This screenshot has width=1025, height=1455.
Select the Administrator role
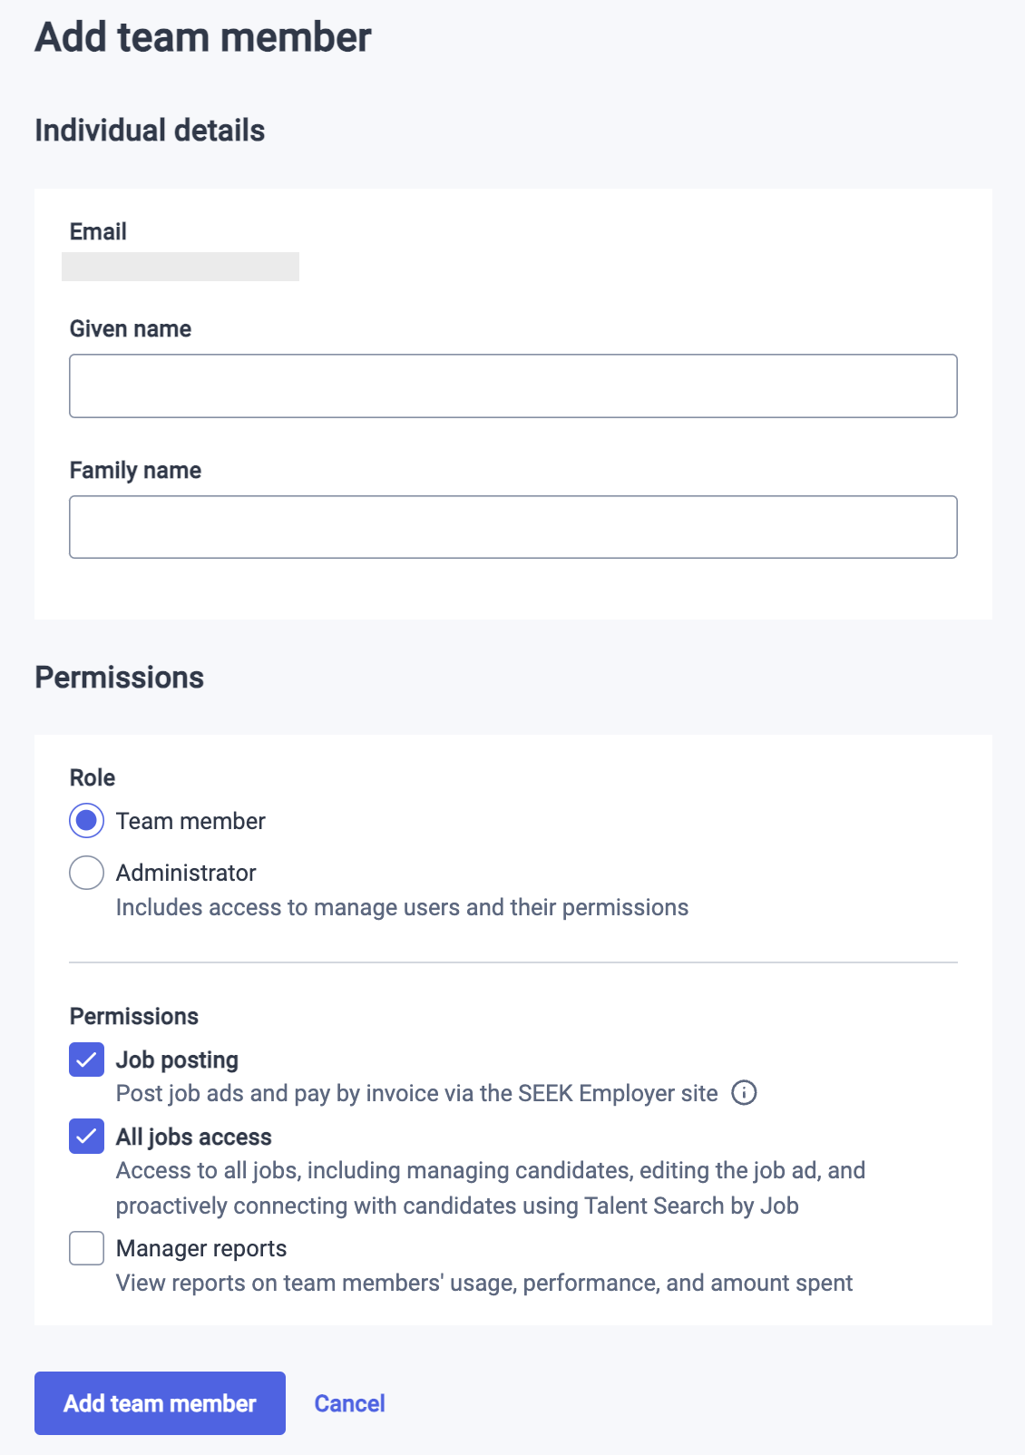tap(86, 873)
